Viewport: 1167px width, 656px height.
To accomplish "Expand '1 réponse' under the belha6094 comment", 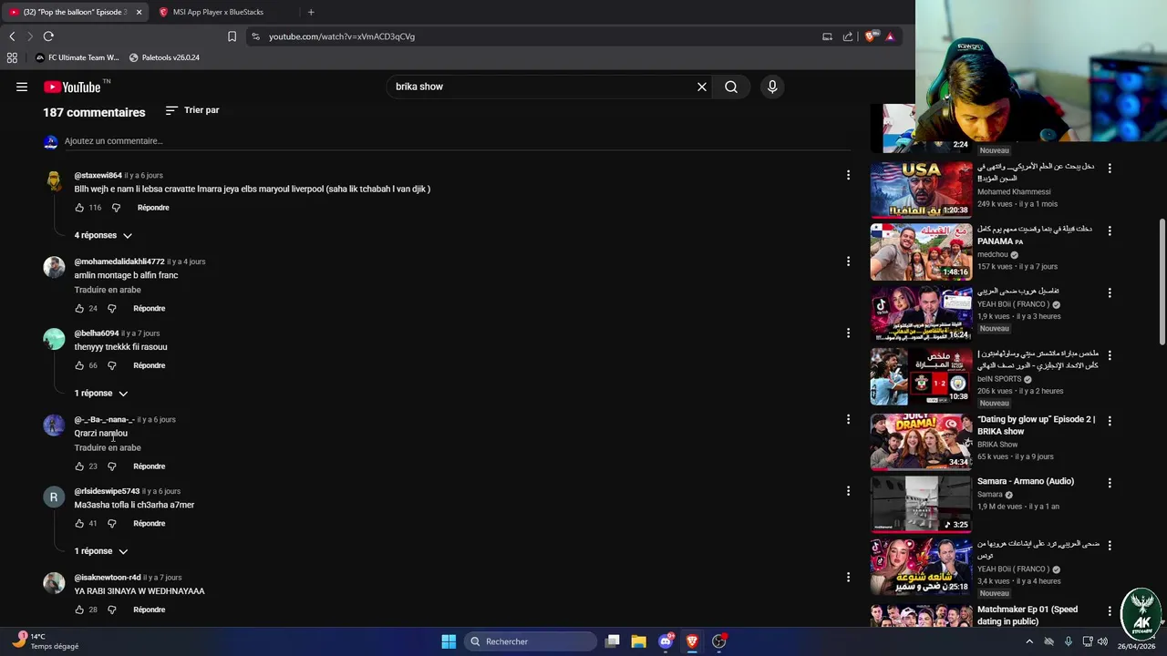I will [101, 394].
